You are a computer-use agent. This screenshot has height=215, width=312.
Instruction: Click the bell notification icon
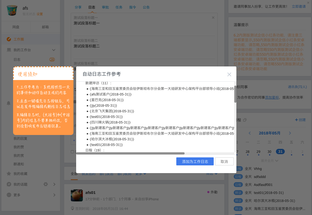[9, 103]
